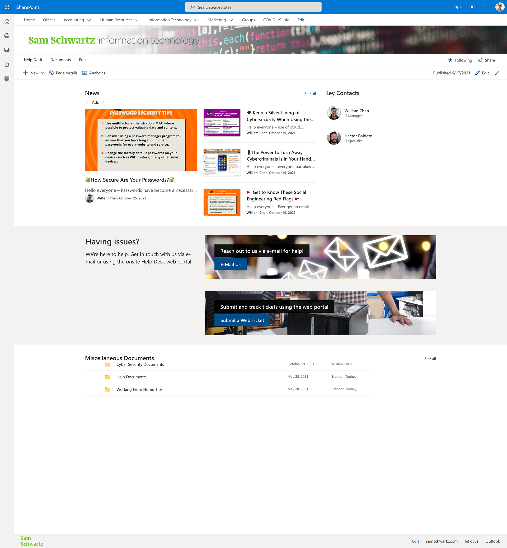Click Hector Poblete's contact photo
Viewport: 507px width, 548px height.
(334, 138)
